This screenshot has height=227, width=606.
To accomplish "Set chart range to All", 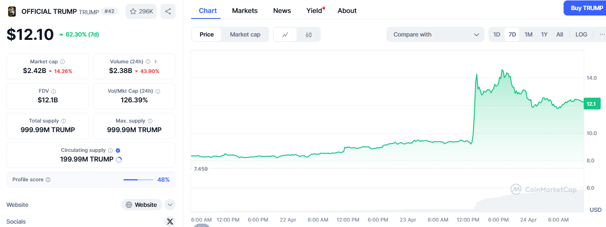I will pos(560,34).
